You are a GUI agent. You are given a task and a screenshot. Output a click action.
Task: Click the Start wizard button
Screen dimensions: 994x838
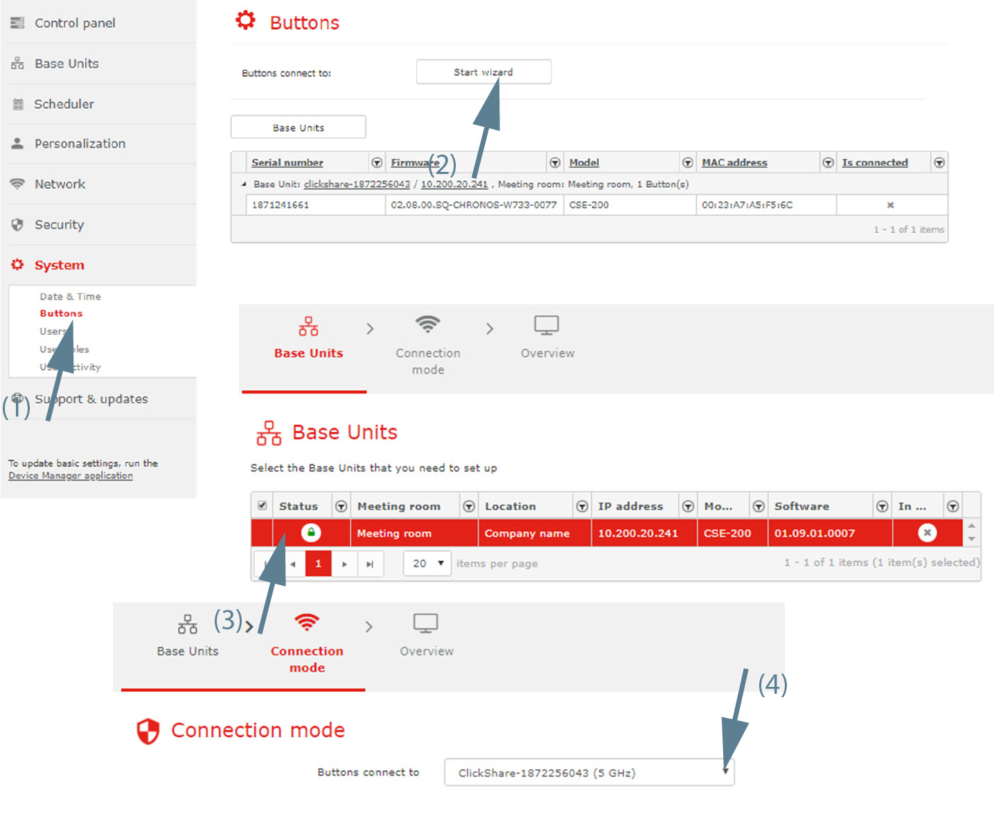click(x=483, y=72)
